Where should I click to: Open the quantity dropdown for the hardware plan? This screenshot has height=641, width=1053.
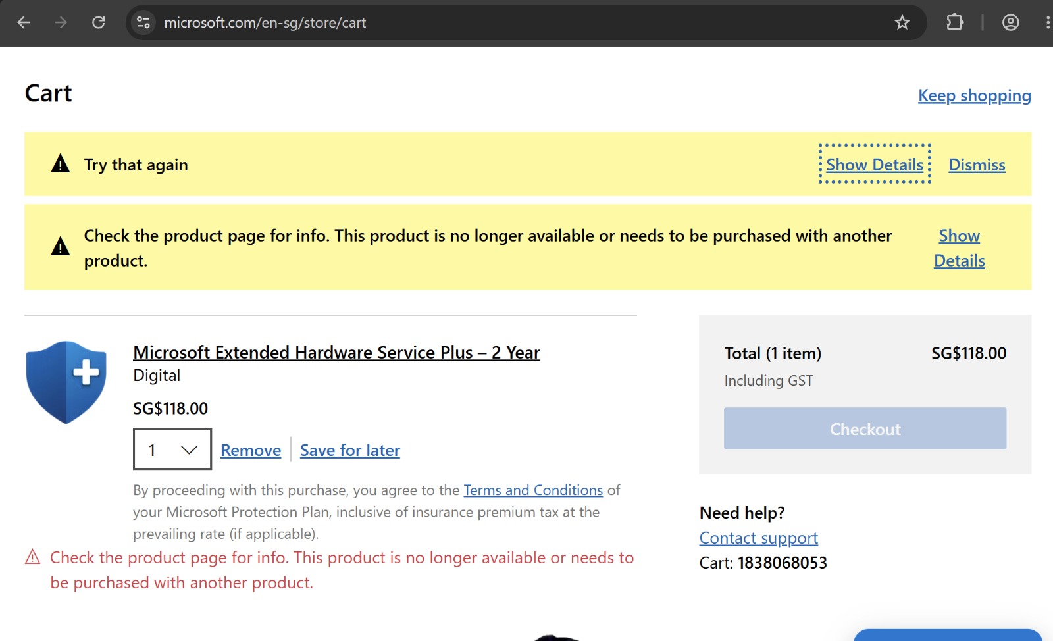coord(172,449)
